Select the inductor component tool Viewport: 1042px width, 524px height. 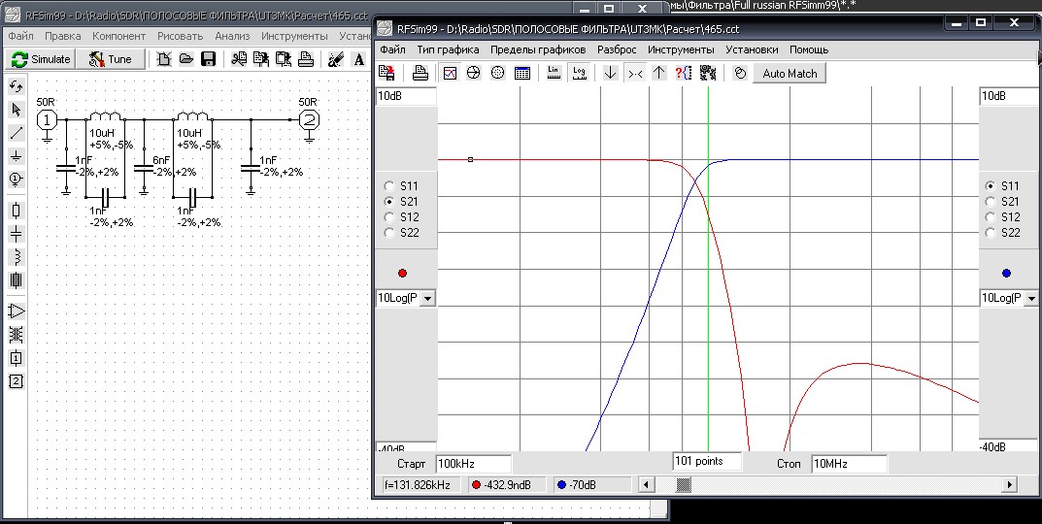click(x=17, y=257)
